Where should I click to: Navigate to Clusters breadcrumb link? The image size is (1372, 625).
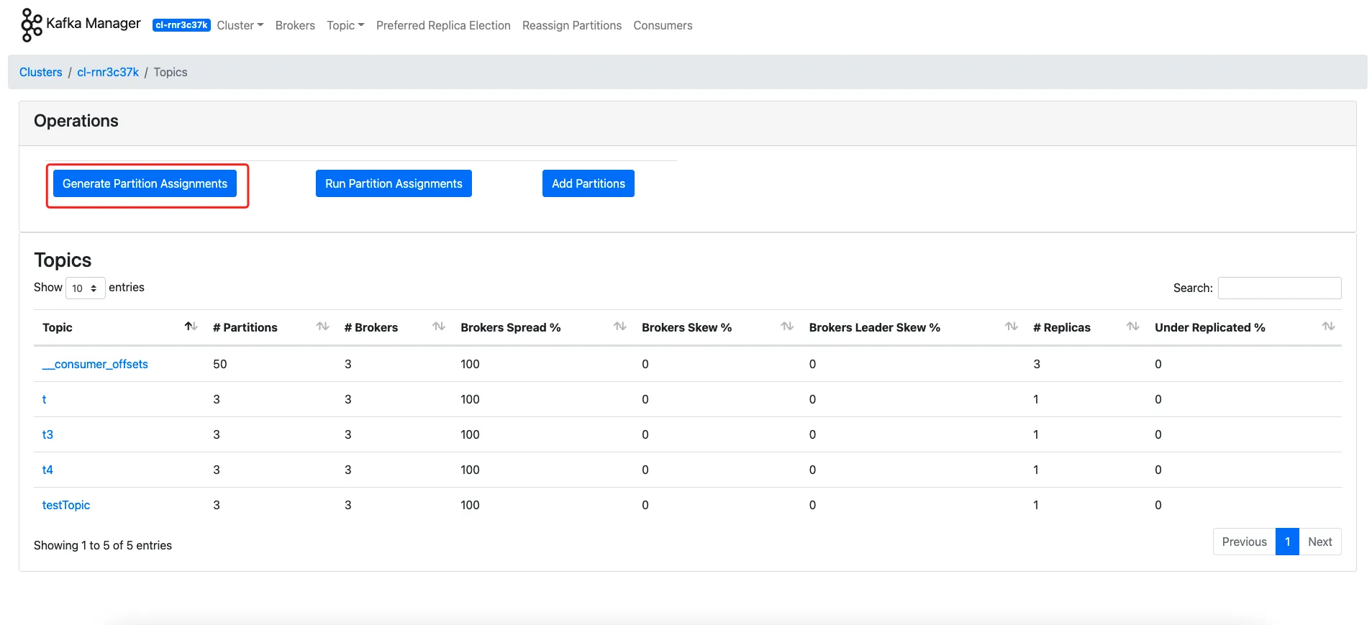41,72
